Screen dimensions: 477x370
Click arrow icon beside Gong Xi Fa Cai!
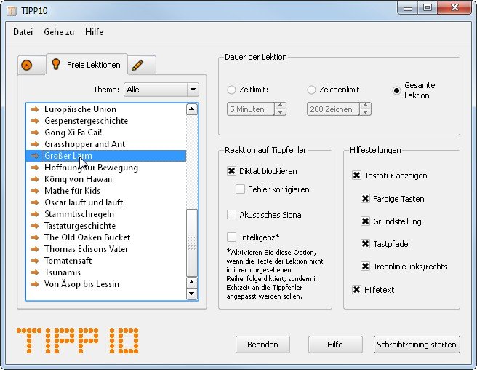[x=35, y=133]
